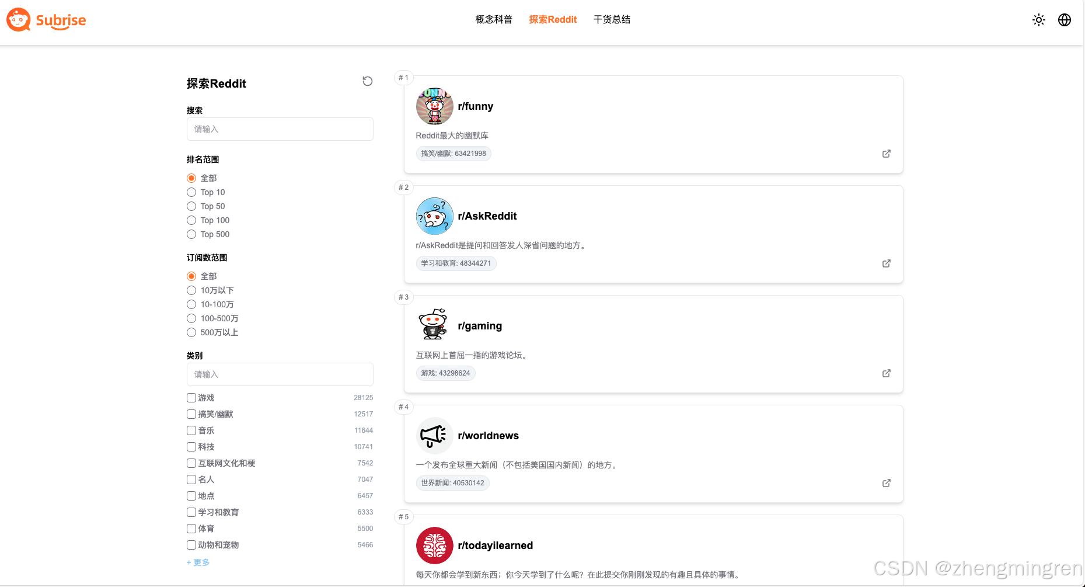Open the 探索Reddit nav item

click(x=553, y=19)
